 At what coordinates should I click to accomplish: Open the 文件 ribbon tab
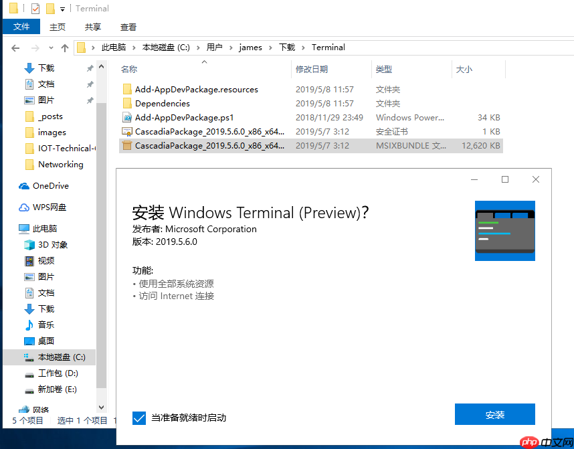pyautogui.click(x=21, y=27)
